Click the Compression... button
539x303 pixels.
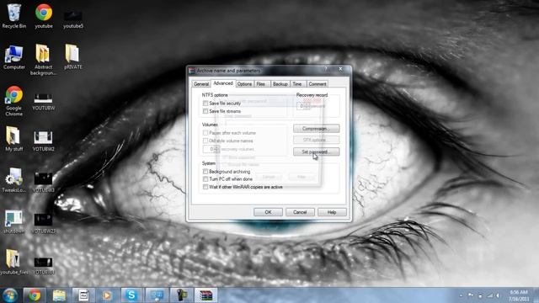[317, 129]
